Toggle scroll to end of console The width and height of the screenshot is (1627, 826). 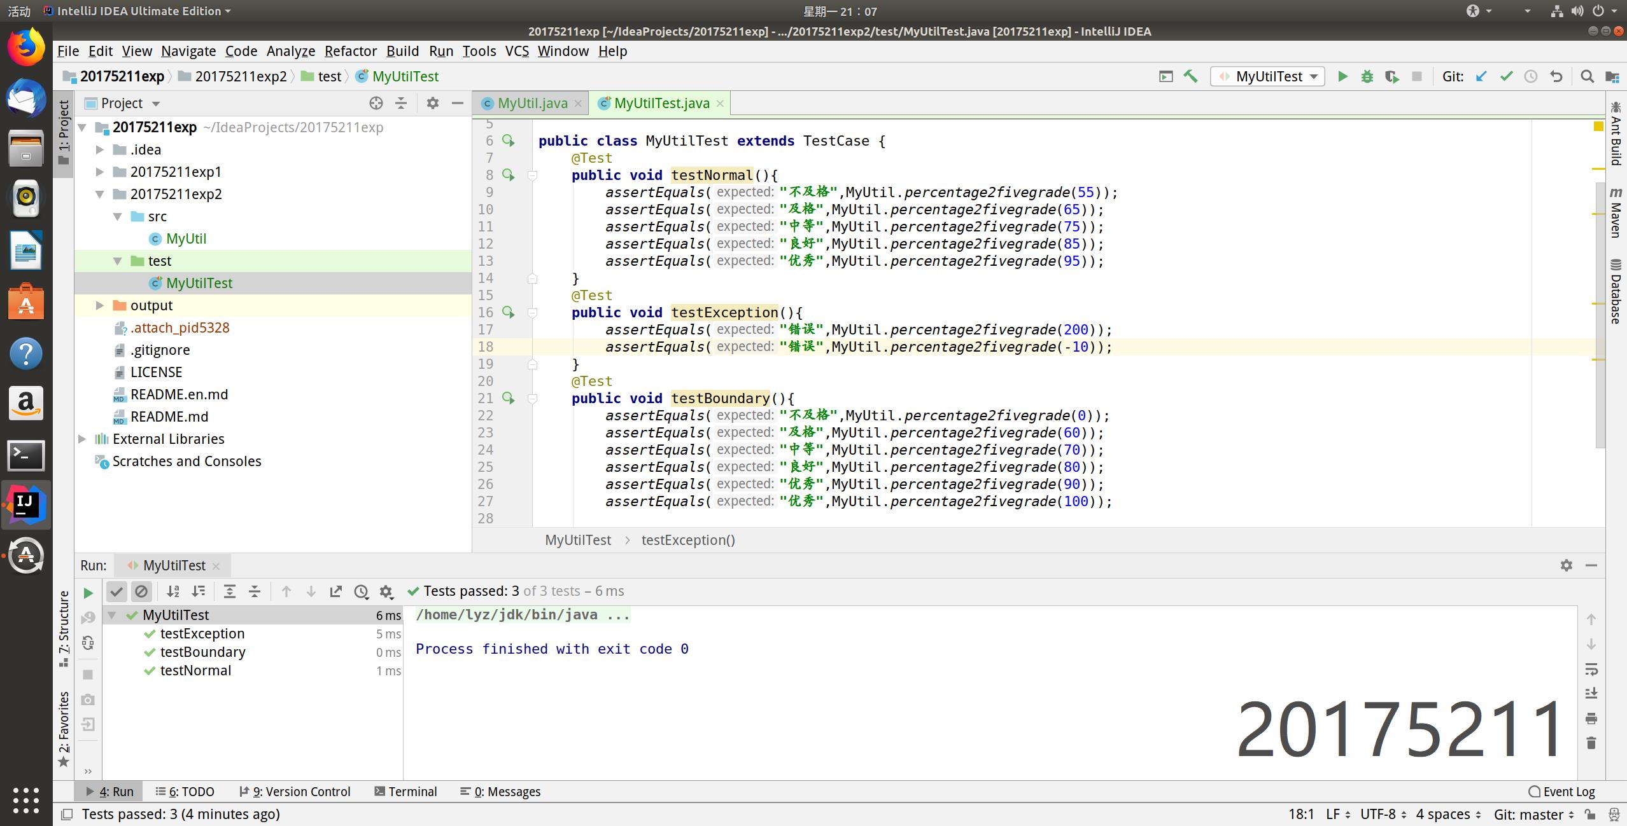point(1591,694)
